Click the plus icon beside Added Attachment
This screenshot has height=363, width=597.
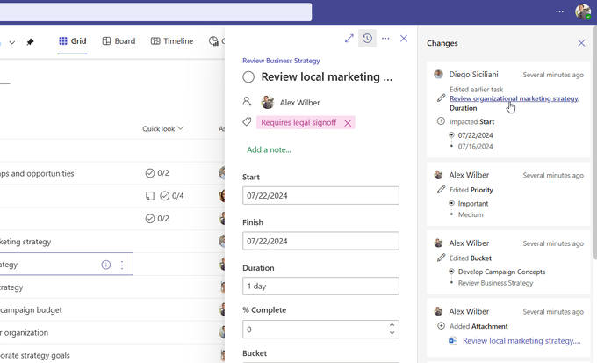441,326
